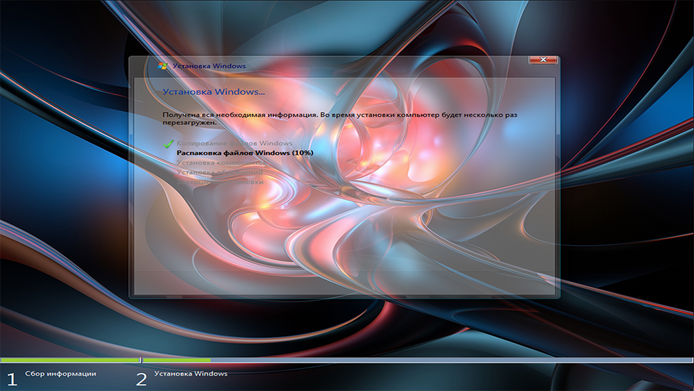Click the Windows flag icon in title bar
694x391 pixels.
(162, 66)
